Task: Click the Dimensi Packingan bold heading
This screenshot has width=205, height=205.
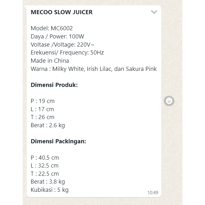Action: point(58,141)
